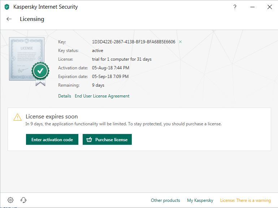Image resolution: width=278 pixels, height=208 pixels.
Task: Click the key status value active
Action: (97, 51)
